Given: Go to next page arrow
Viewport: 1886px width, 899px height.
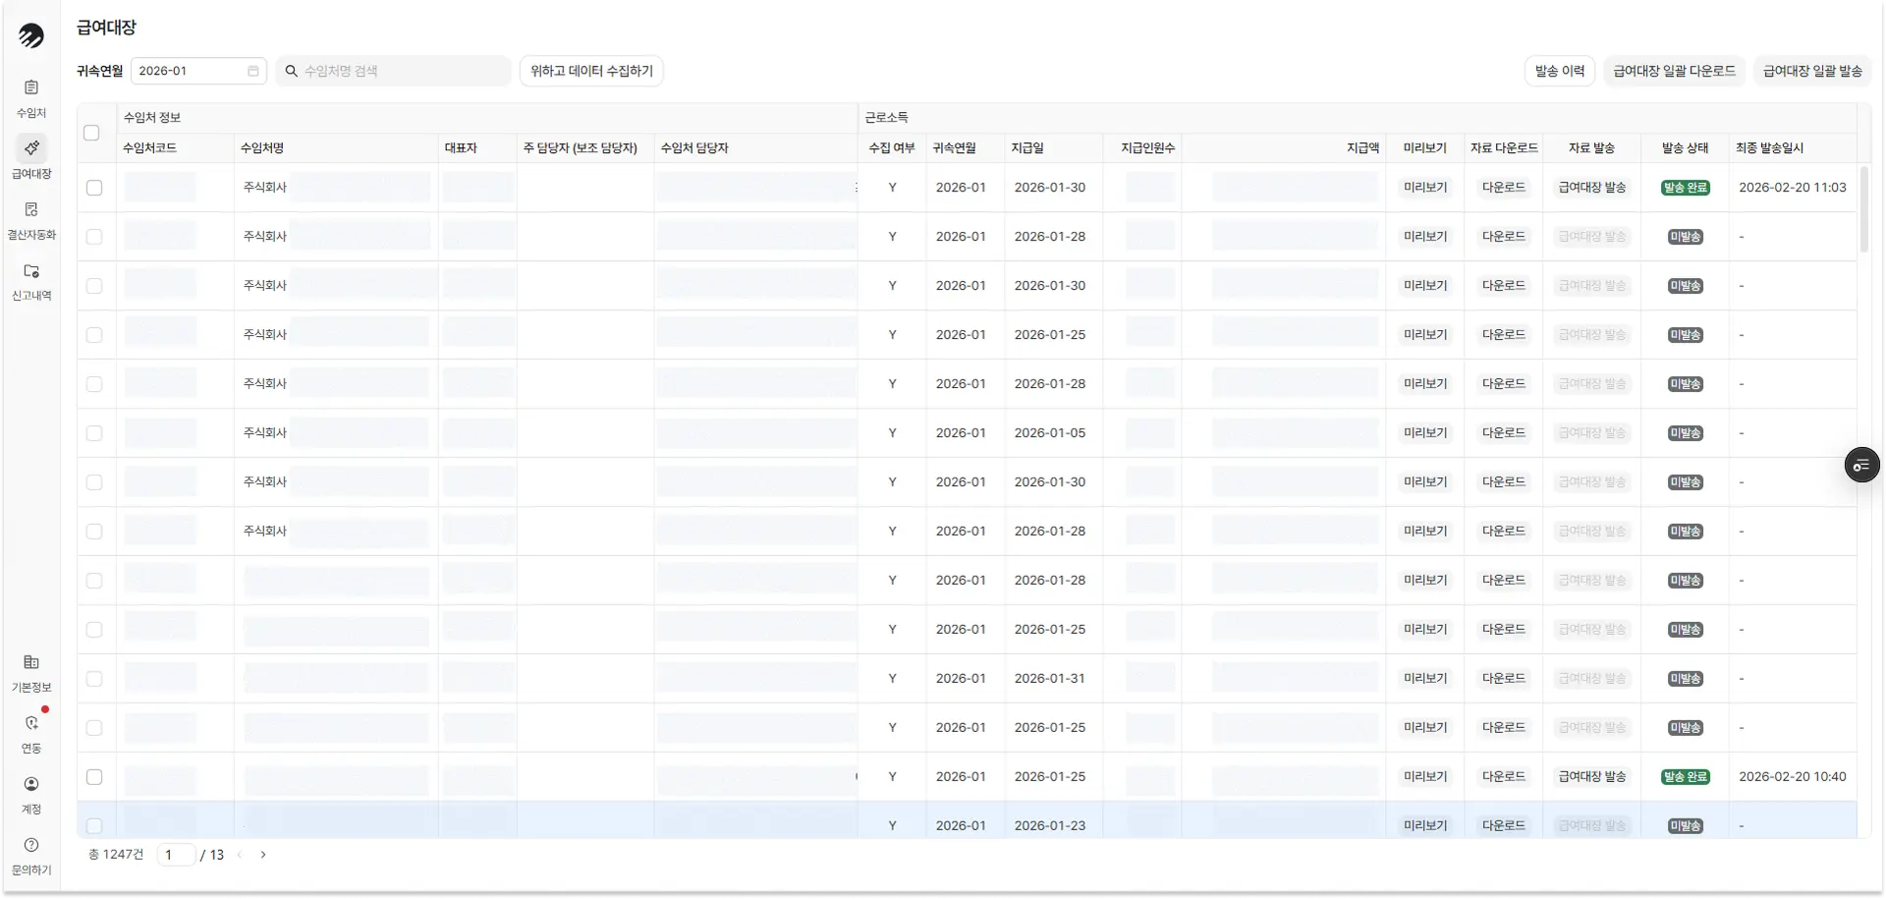Looking at the screenshot, I should point(263,855).
